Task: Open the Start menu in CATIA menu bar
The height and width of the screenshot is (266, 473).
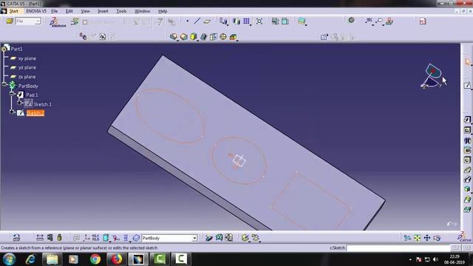Action: 13,11
